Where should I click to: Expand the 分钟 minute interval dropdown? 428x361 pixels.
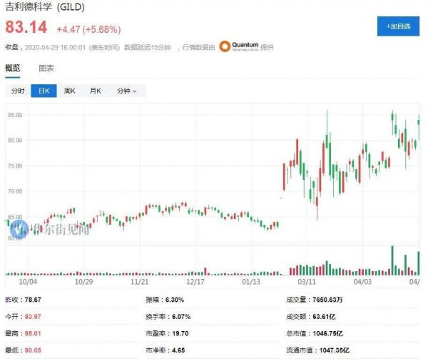coord(126,91)
